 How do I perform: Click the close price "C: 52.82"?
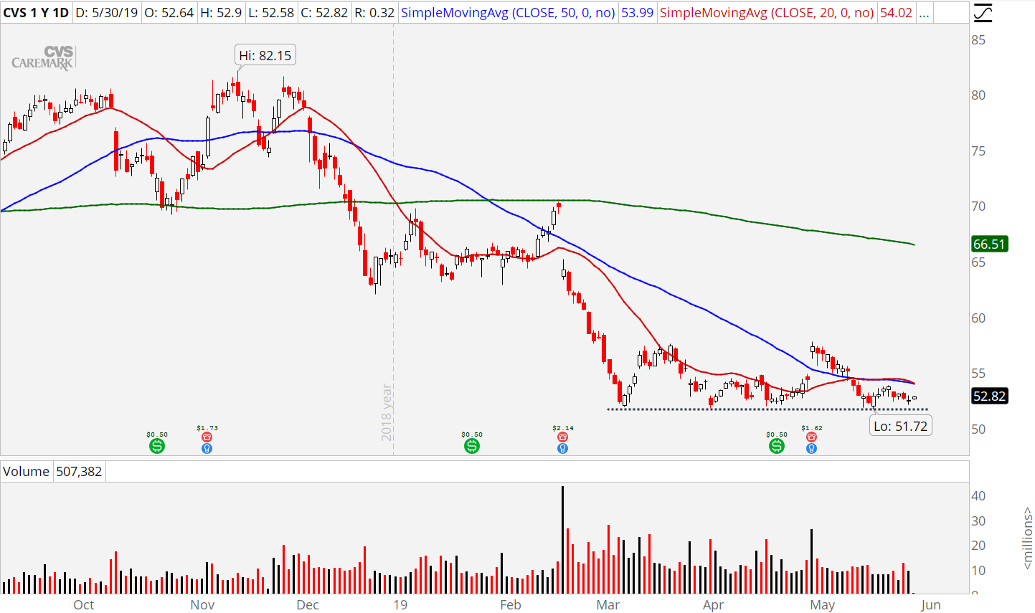(x=324, y=13)
